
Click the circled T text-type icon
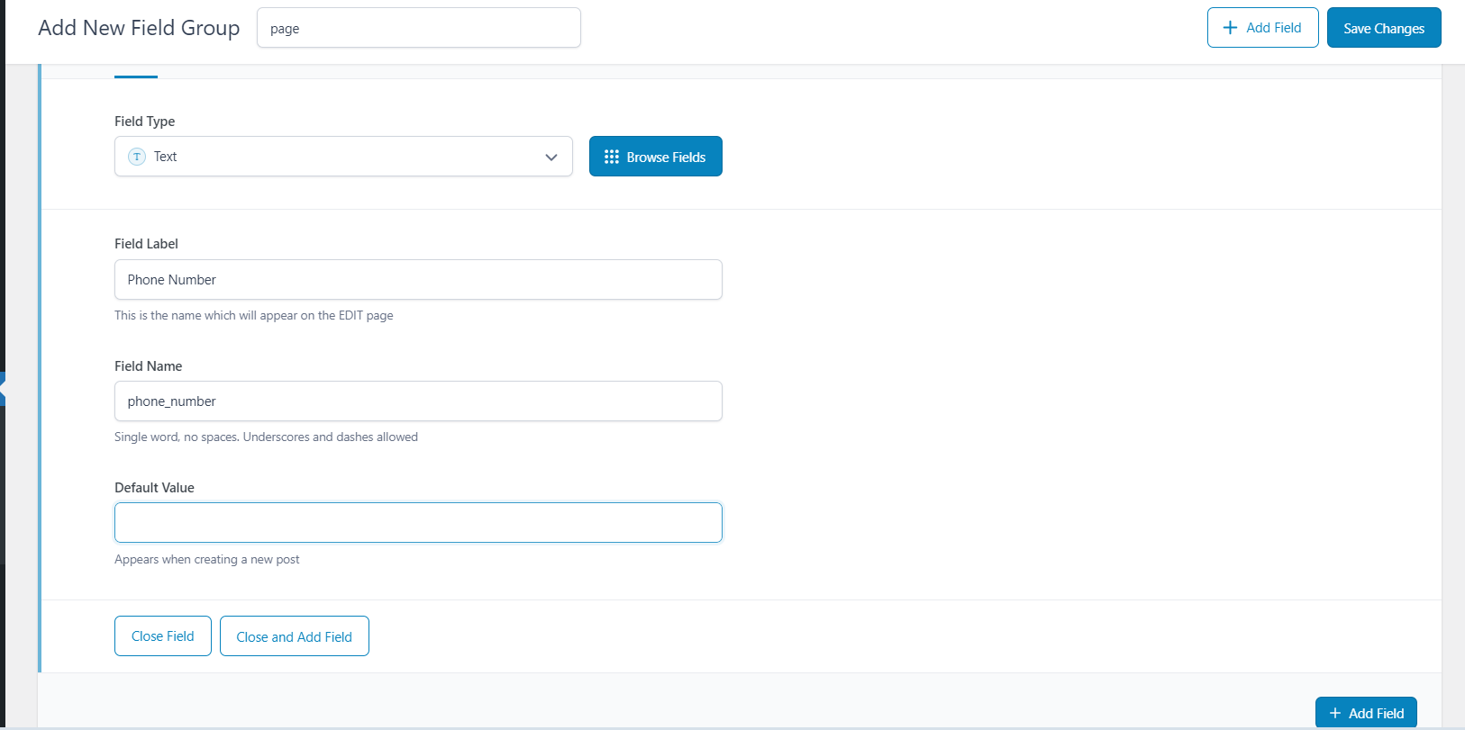(137, 157)
